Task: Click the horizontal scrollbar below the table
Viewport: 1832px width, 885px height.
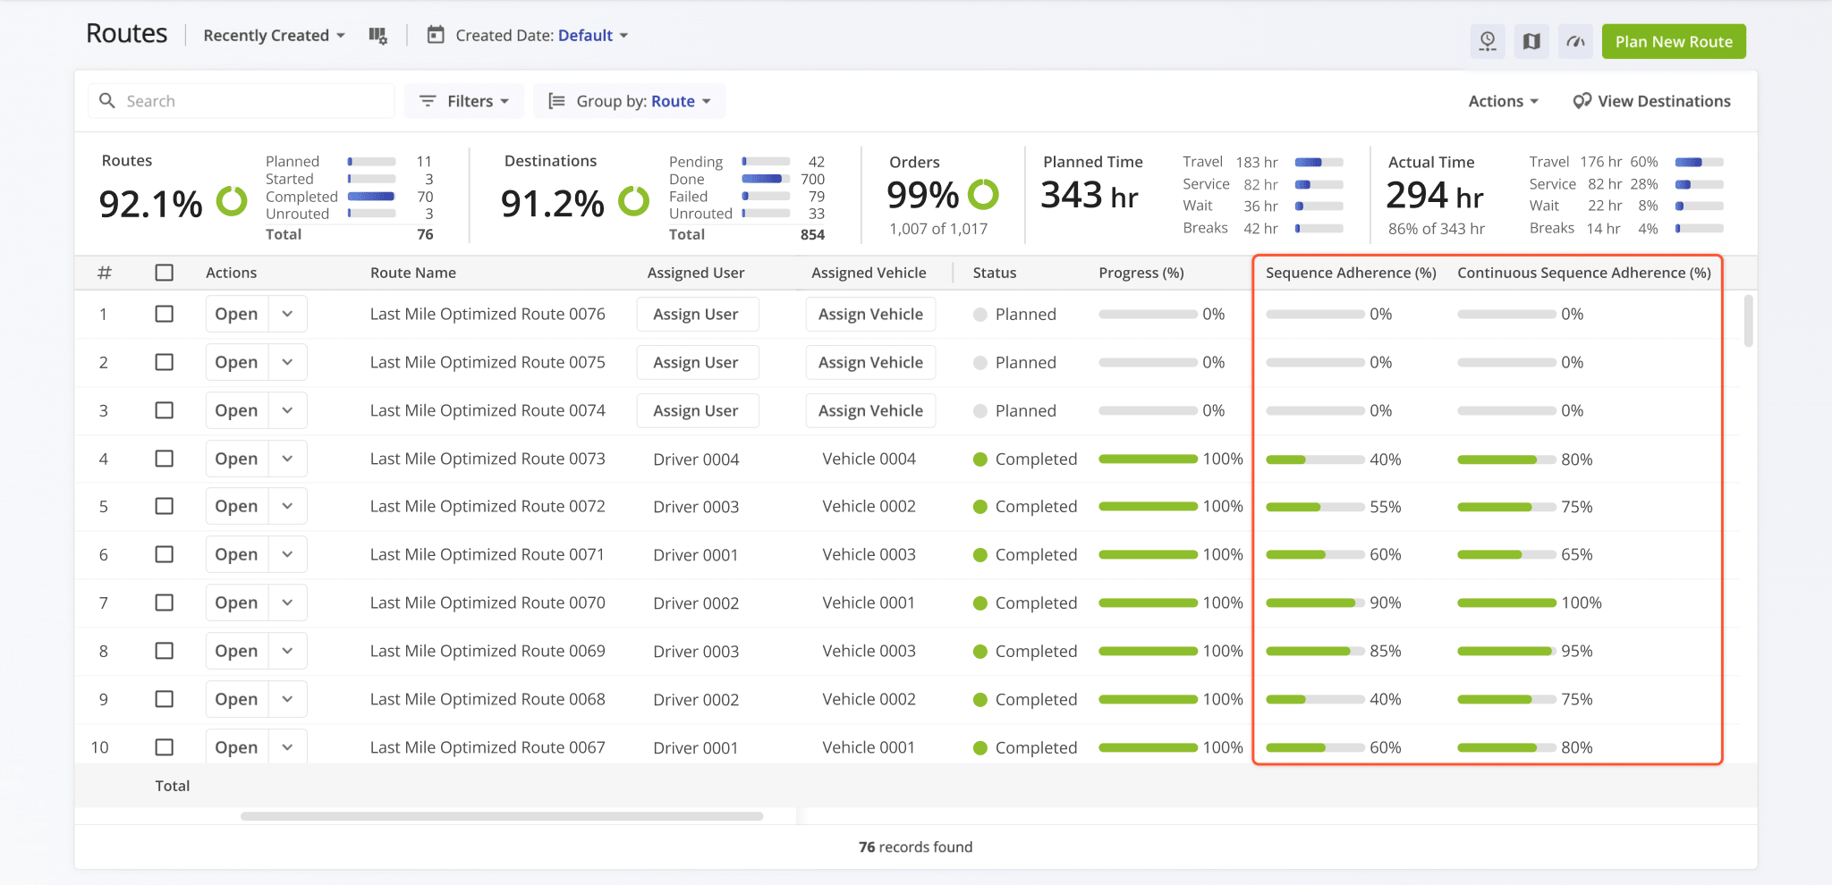Action: 501,816
